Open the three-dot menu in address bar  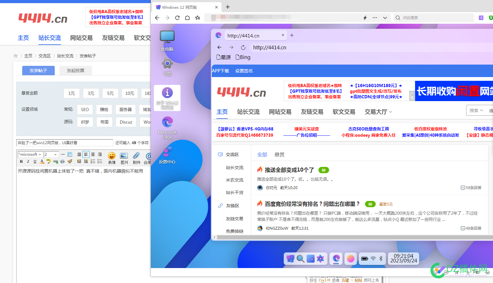coord(375,18)
